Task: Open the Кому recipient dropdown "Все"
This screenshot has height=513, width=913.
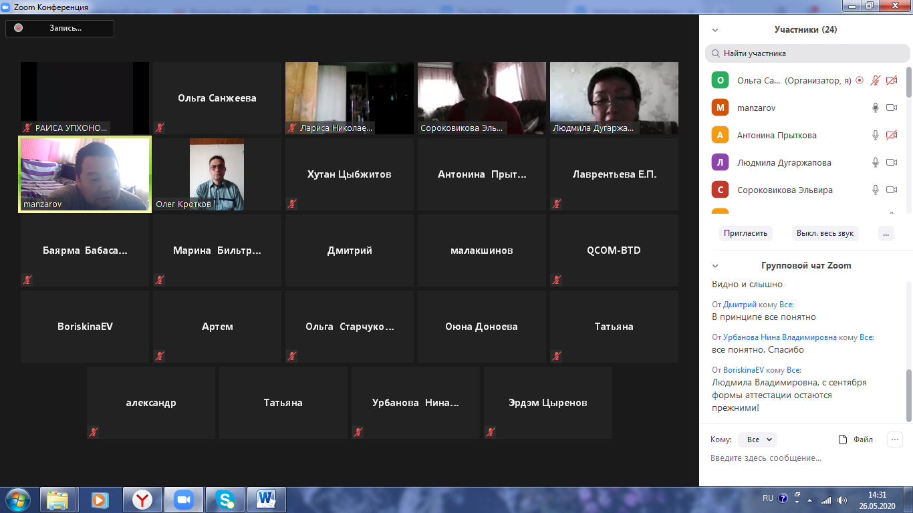Action: click(x=758, y=440)
